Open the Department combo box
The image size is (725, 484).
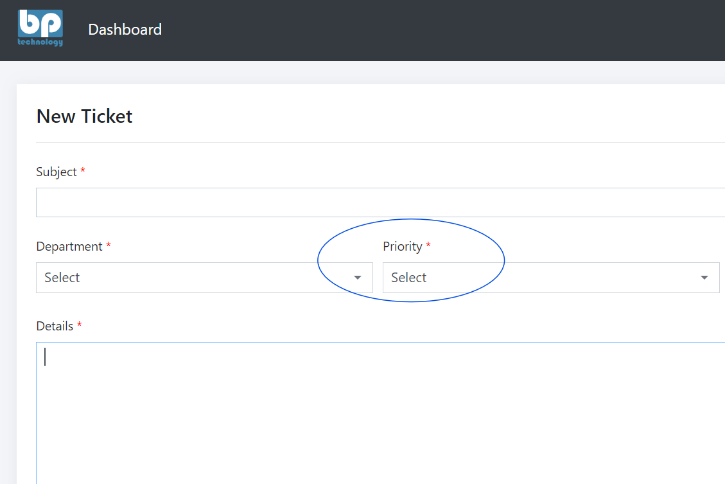point(193,278)
